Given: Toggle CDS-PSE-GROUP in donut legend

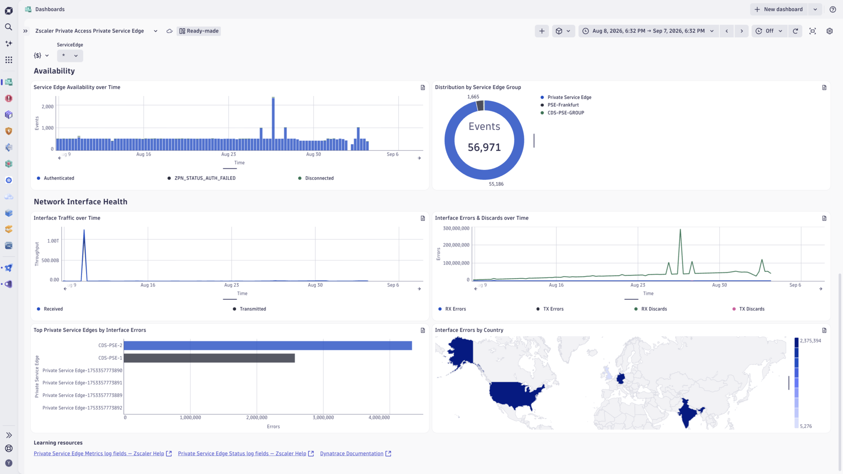Looking at the screenshot, I should (562, 113).
